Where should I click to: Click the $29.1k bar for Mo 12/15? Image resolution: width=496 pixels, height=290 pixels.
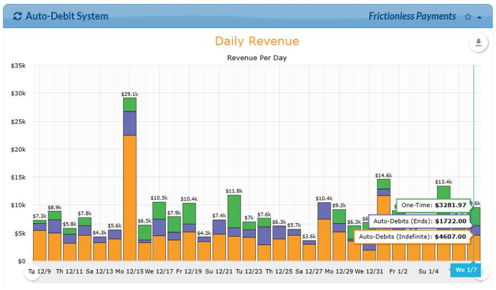click(x=130, y=179)
